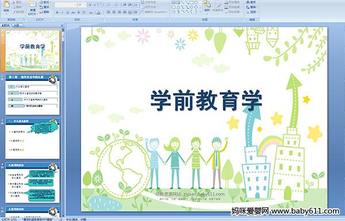Screen dimensions: 345x221
Task: Toggle Underline formatting
Action: click(67, 13)
